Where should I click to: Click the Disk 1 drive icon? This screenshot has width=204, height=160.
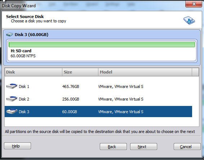12,86
